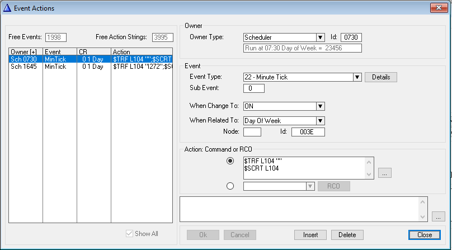Sort by the Owner [+] column header
This screenshot has width=452, height=250.
(26, 52)
